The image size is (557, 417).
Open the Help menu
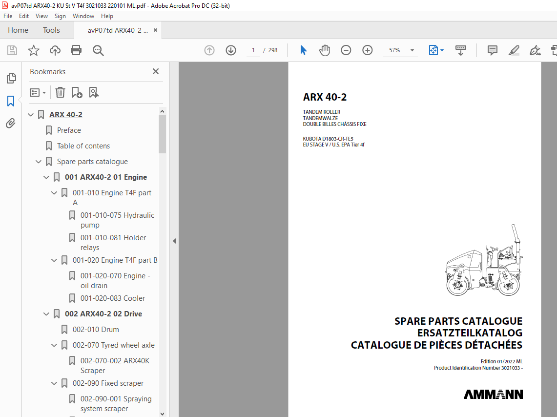point(107,16)
